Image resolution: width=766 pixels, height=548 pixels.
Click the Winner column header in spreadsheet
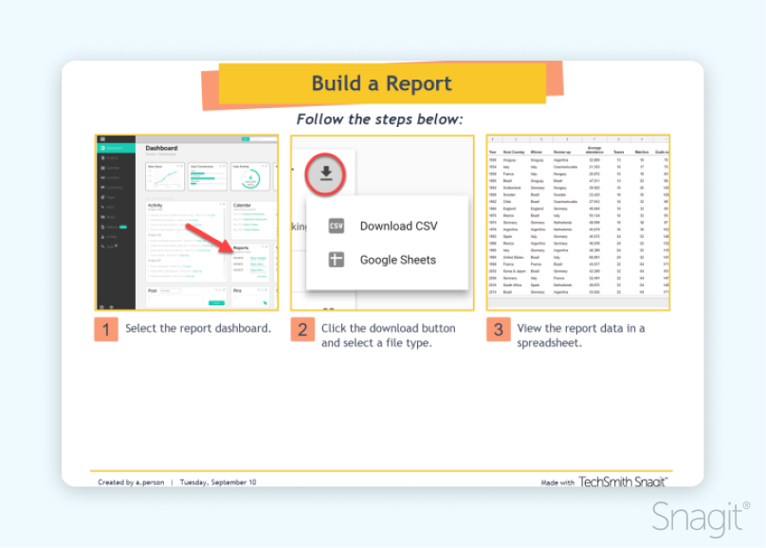(x=537, y=152)
